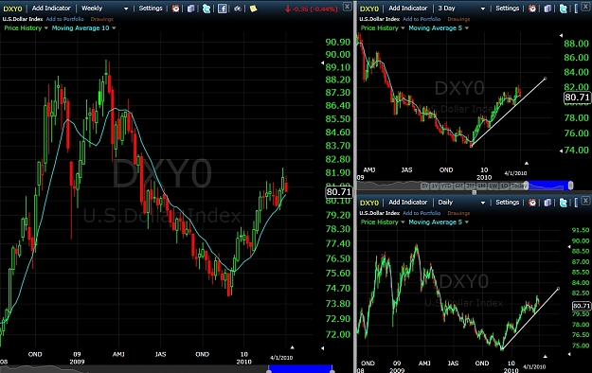Close the Weekly chart panel

(x=347, y=6)
